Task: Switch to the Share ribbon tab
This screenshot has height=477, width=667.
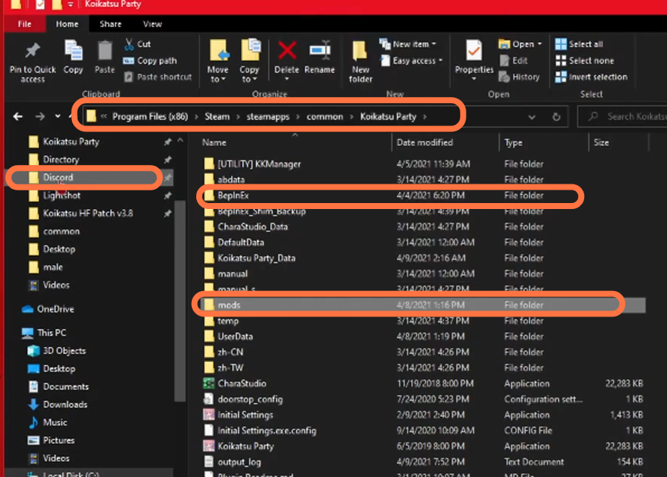Action: [110, 24]
